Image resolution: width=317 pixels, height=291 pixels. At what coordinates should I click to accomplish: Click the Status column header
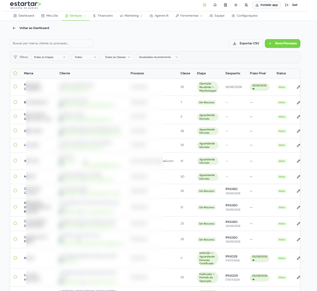(x=281, y=73)
